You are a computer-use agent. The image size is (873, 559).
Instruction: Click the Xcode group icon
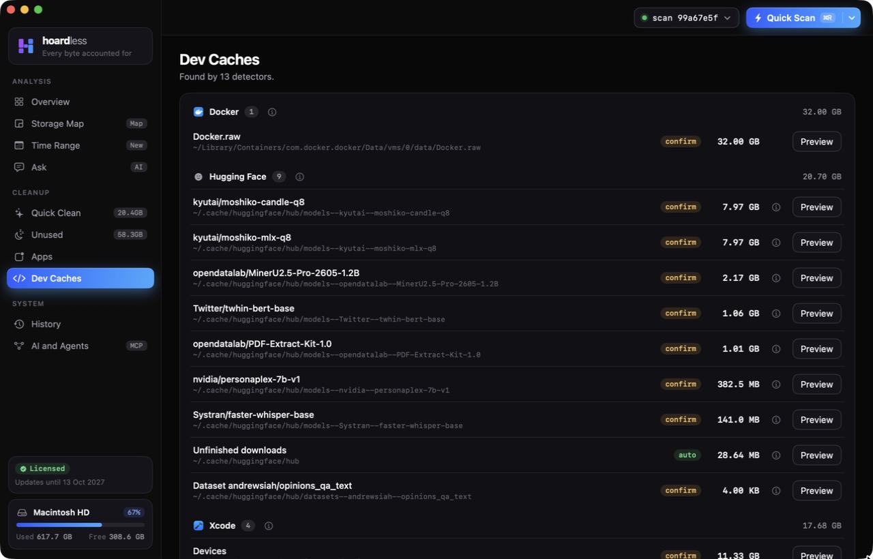click(198, 526)
